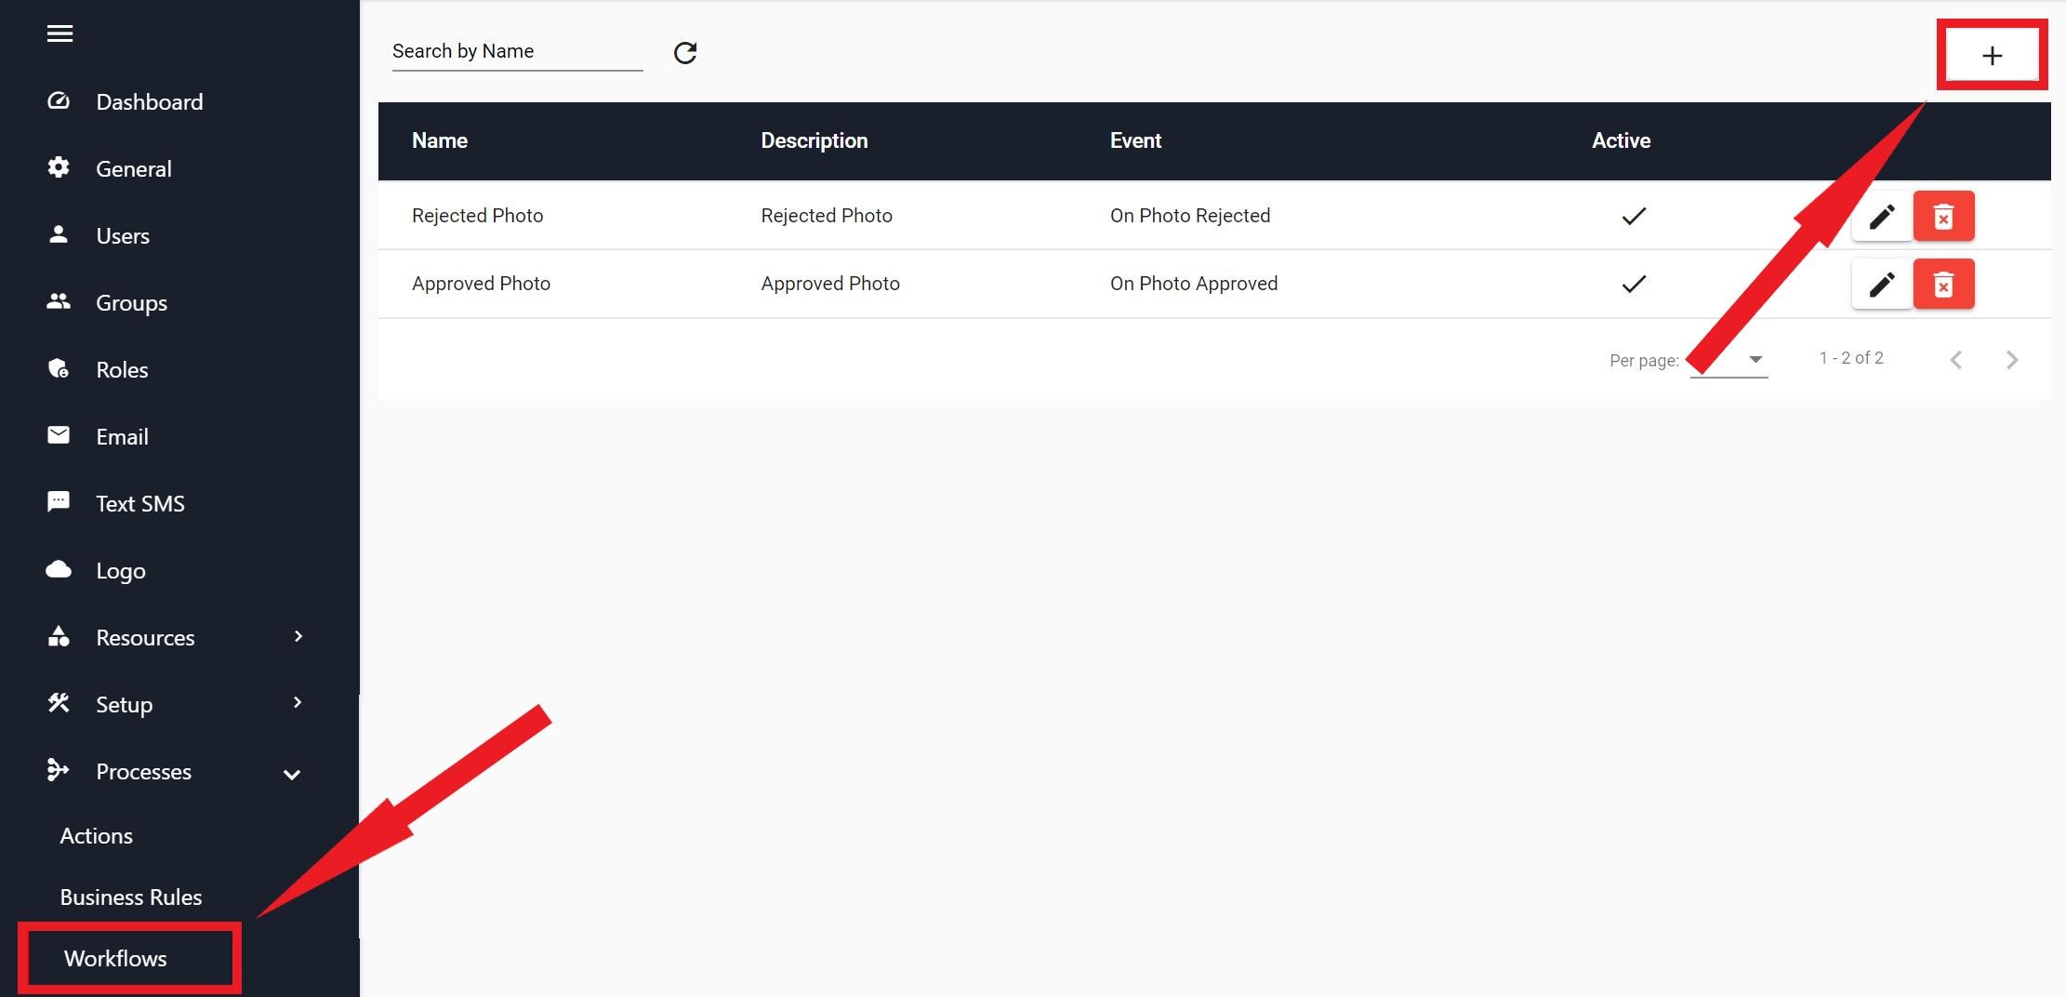Click the Active checkmark for Approved Photo
This screenshot has width=2066, height=997.
(x=1634, y=284)
